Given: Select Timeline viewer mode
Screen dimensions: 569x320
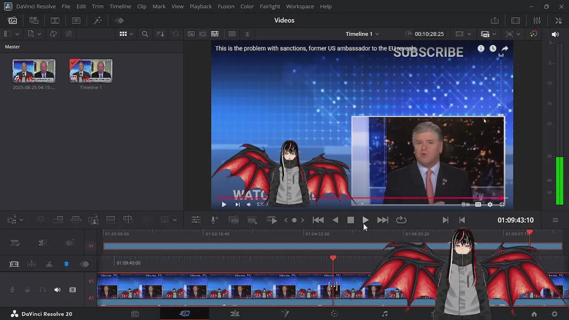Looking at the screenshot, I should pos(215,34).
